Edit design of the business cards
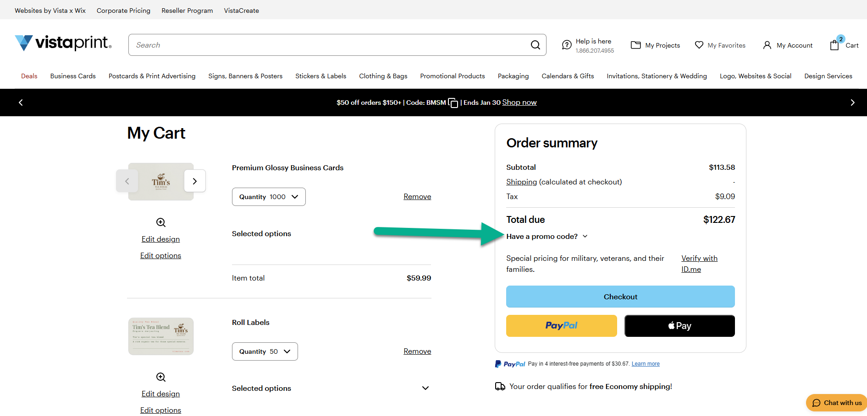 160,239
